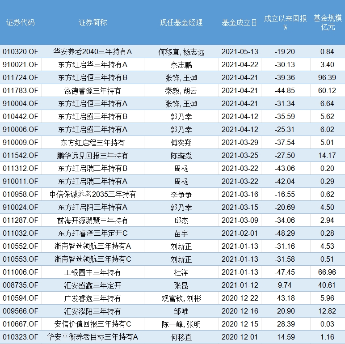The width and height of the screenshot is (345, 344).
Task: Select fund size value 14.17
Action: [327, 156]
